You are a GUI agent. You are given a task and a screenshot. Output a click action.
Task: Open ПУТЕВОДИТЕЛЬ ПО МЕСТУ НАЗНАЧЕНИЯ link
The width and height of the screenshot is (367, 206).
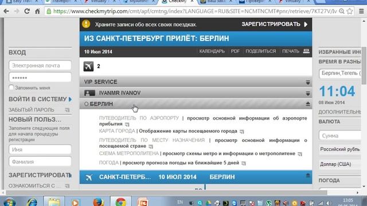(x=151, y=140)
